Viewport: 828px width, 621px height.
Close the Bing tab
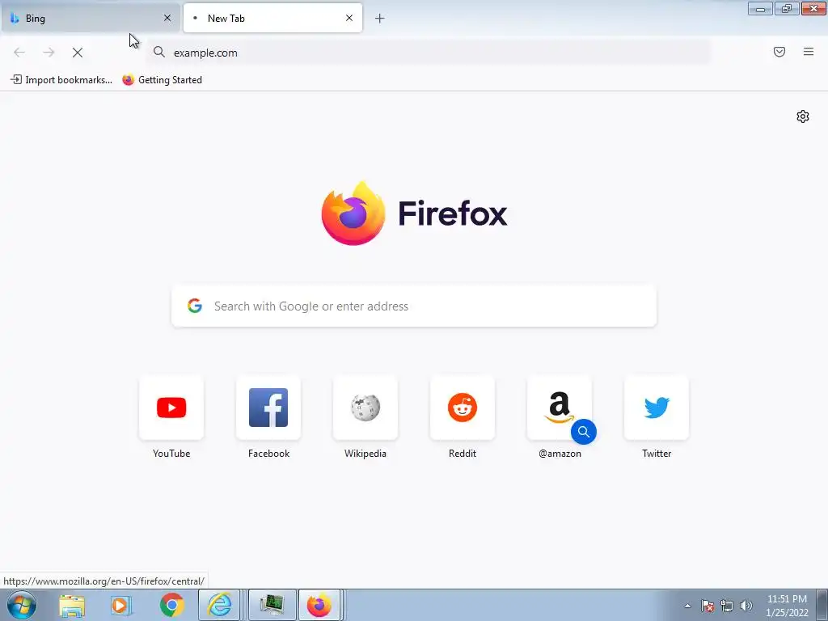tap(167, 18)
